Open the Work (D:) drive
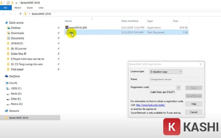The image size is (221, 138). click(x=16, y=94)
